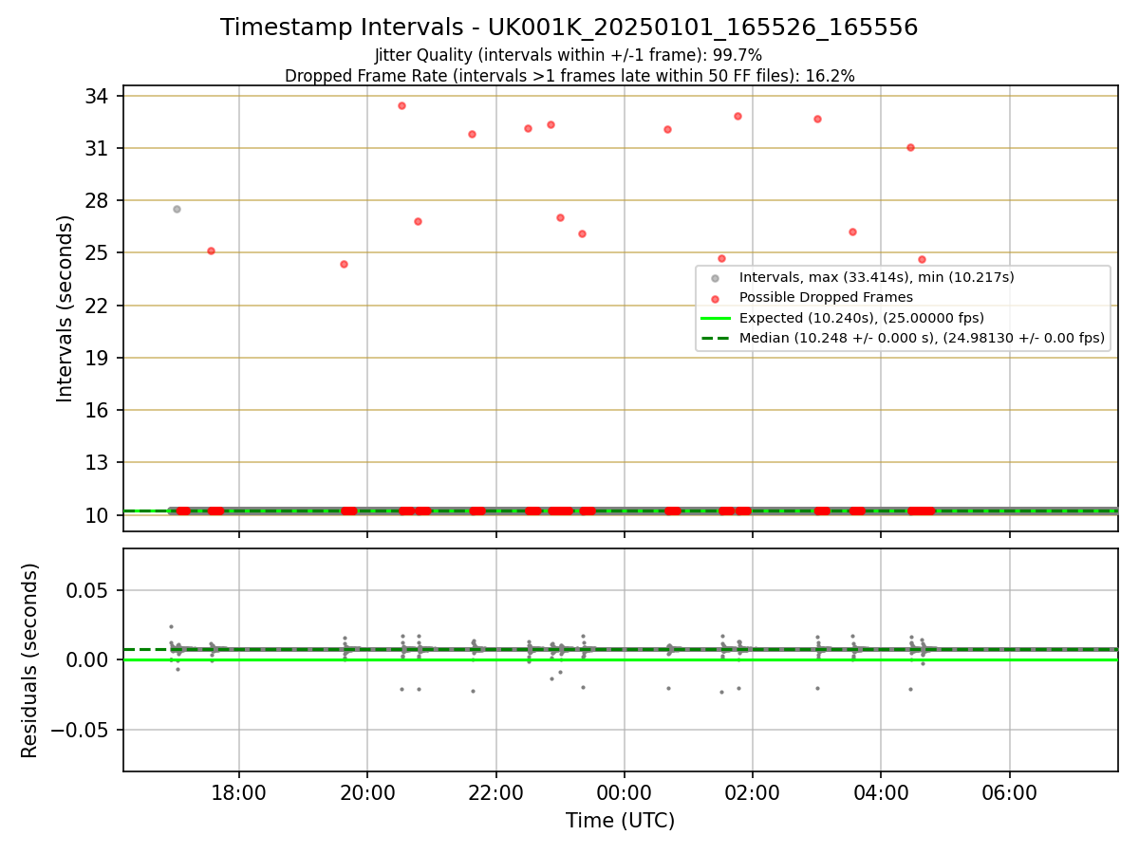
Task: Click the '04:00' time tick label
Action: click(x=881, y=793)
